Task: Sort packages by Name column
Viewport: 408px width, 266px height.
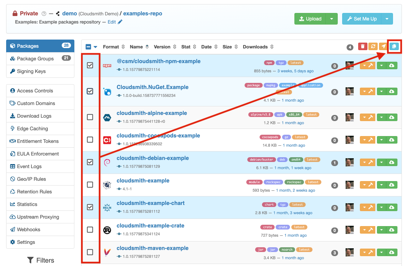Action: [x=139, y=47]
